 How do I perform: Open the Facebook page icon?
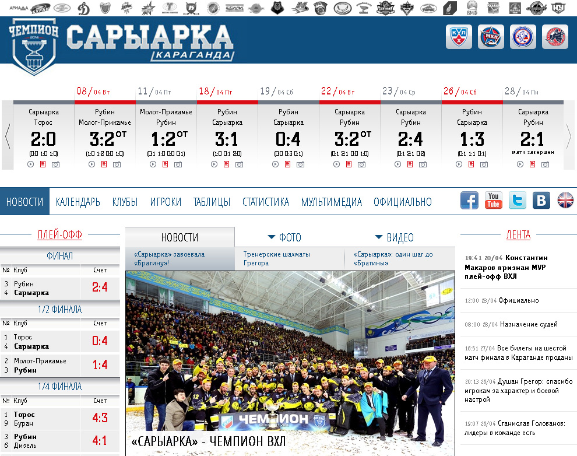tap(469, 201)
